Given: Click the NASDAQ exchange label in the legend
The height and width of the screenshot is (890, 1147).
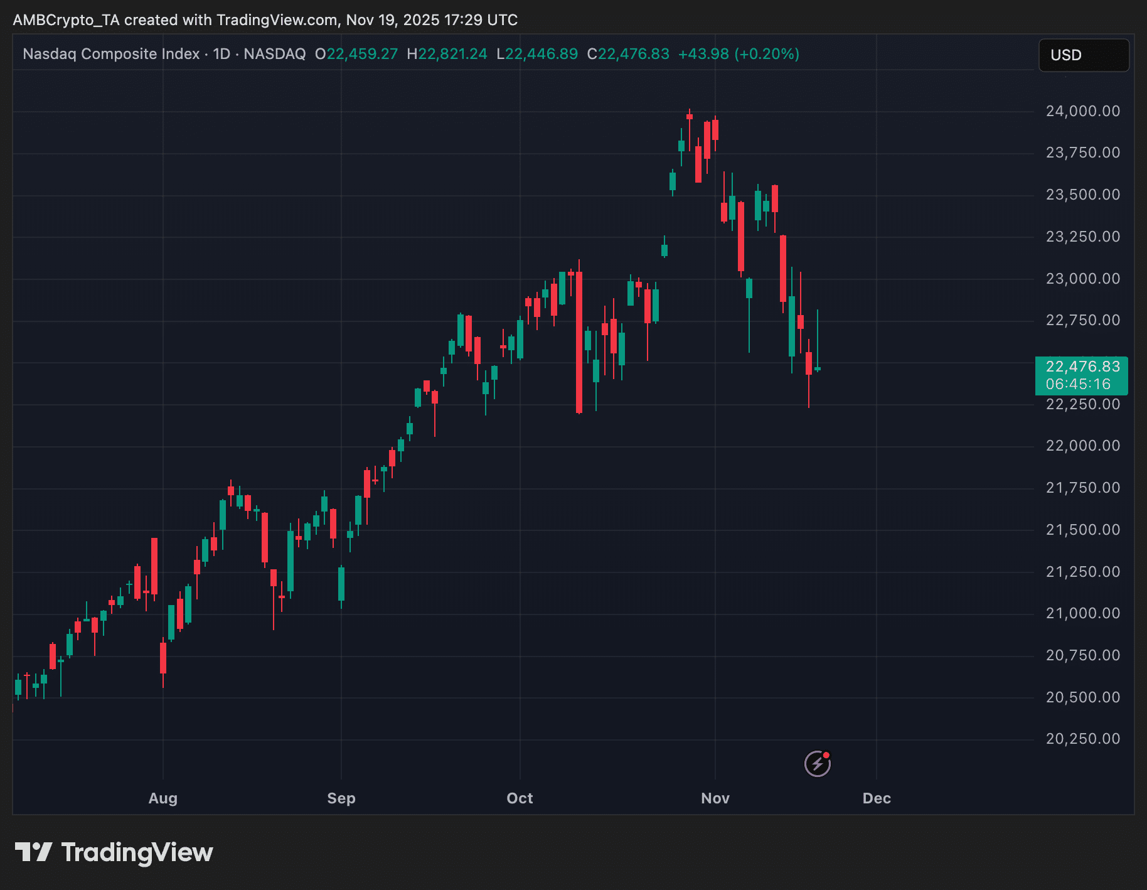Looking at the screenshot, I should (x=274, y=54).
